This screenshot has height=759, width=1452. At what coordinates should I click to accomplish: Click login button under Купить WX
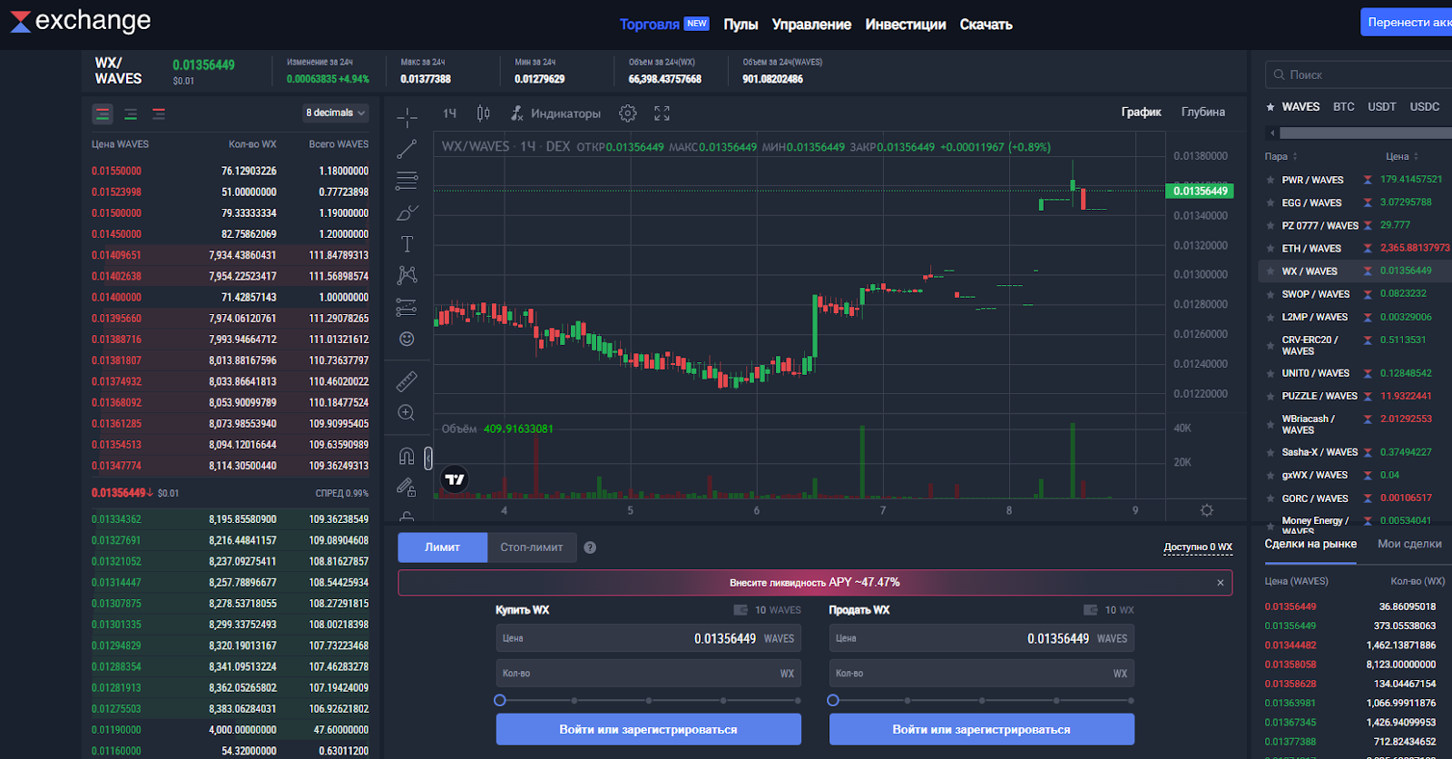coord(648,729)
